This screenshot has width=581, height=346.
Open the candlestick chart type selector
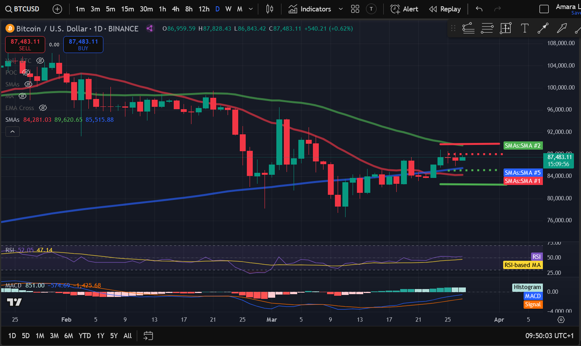point(270,9)
